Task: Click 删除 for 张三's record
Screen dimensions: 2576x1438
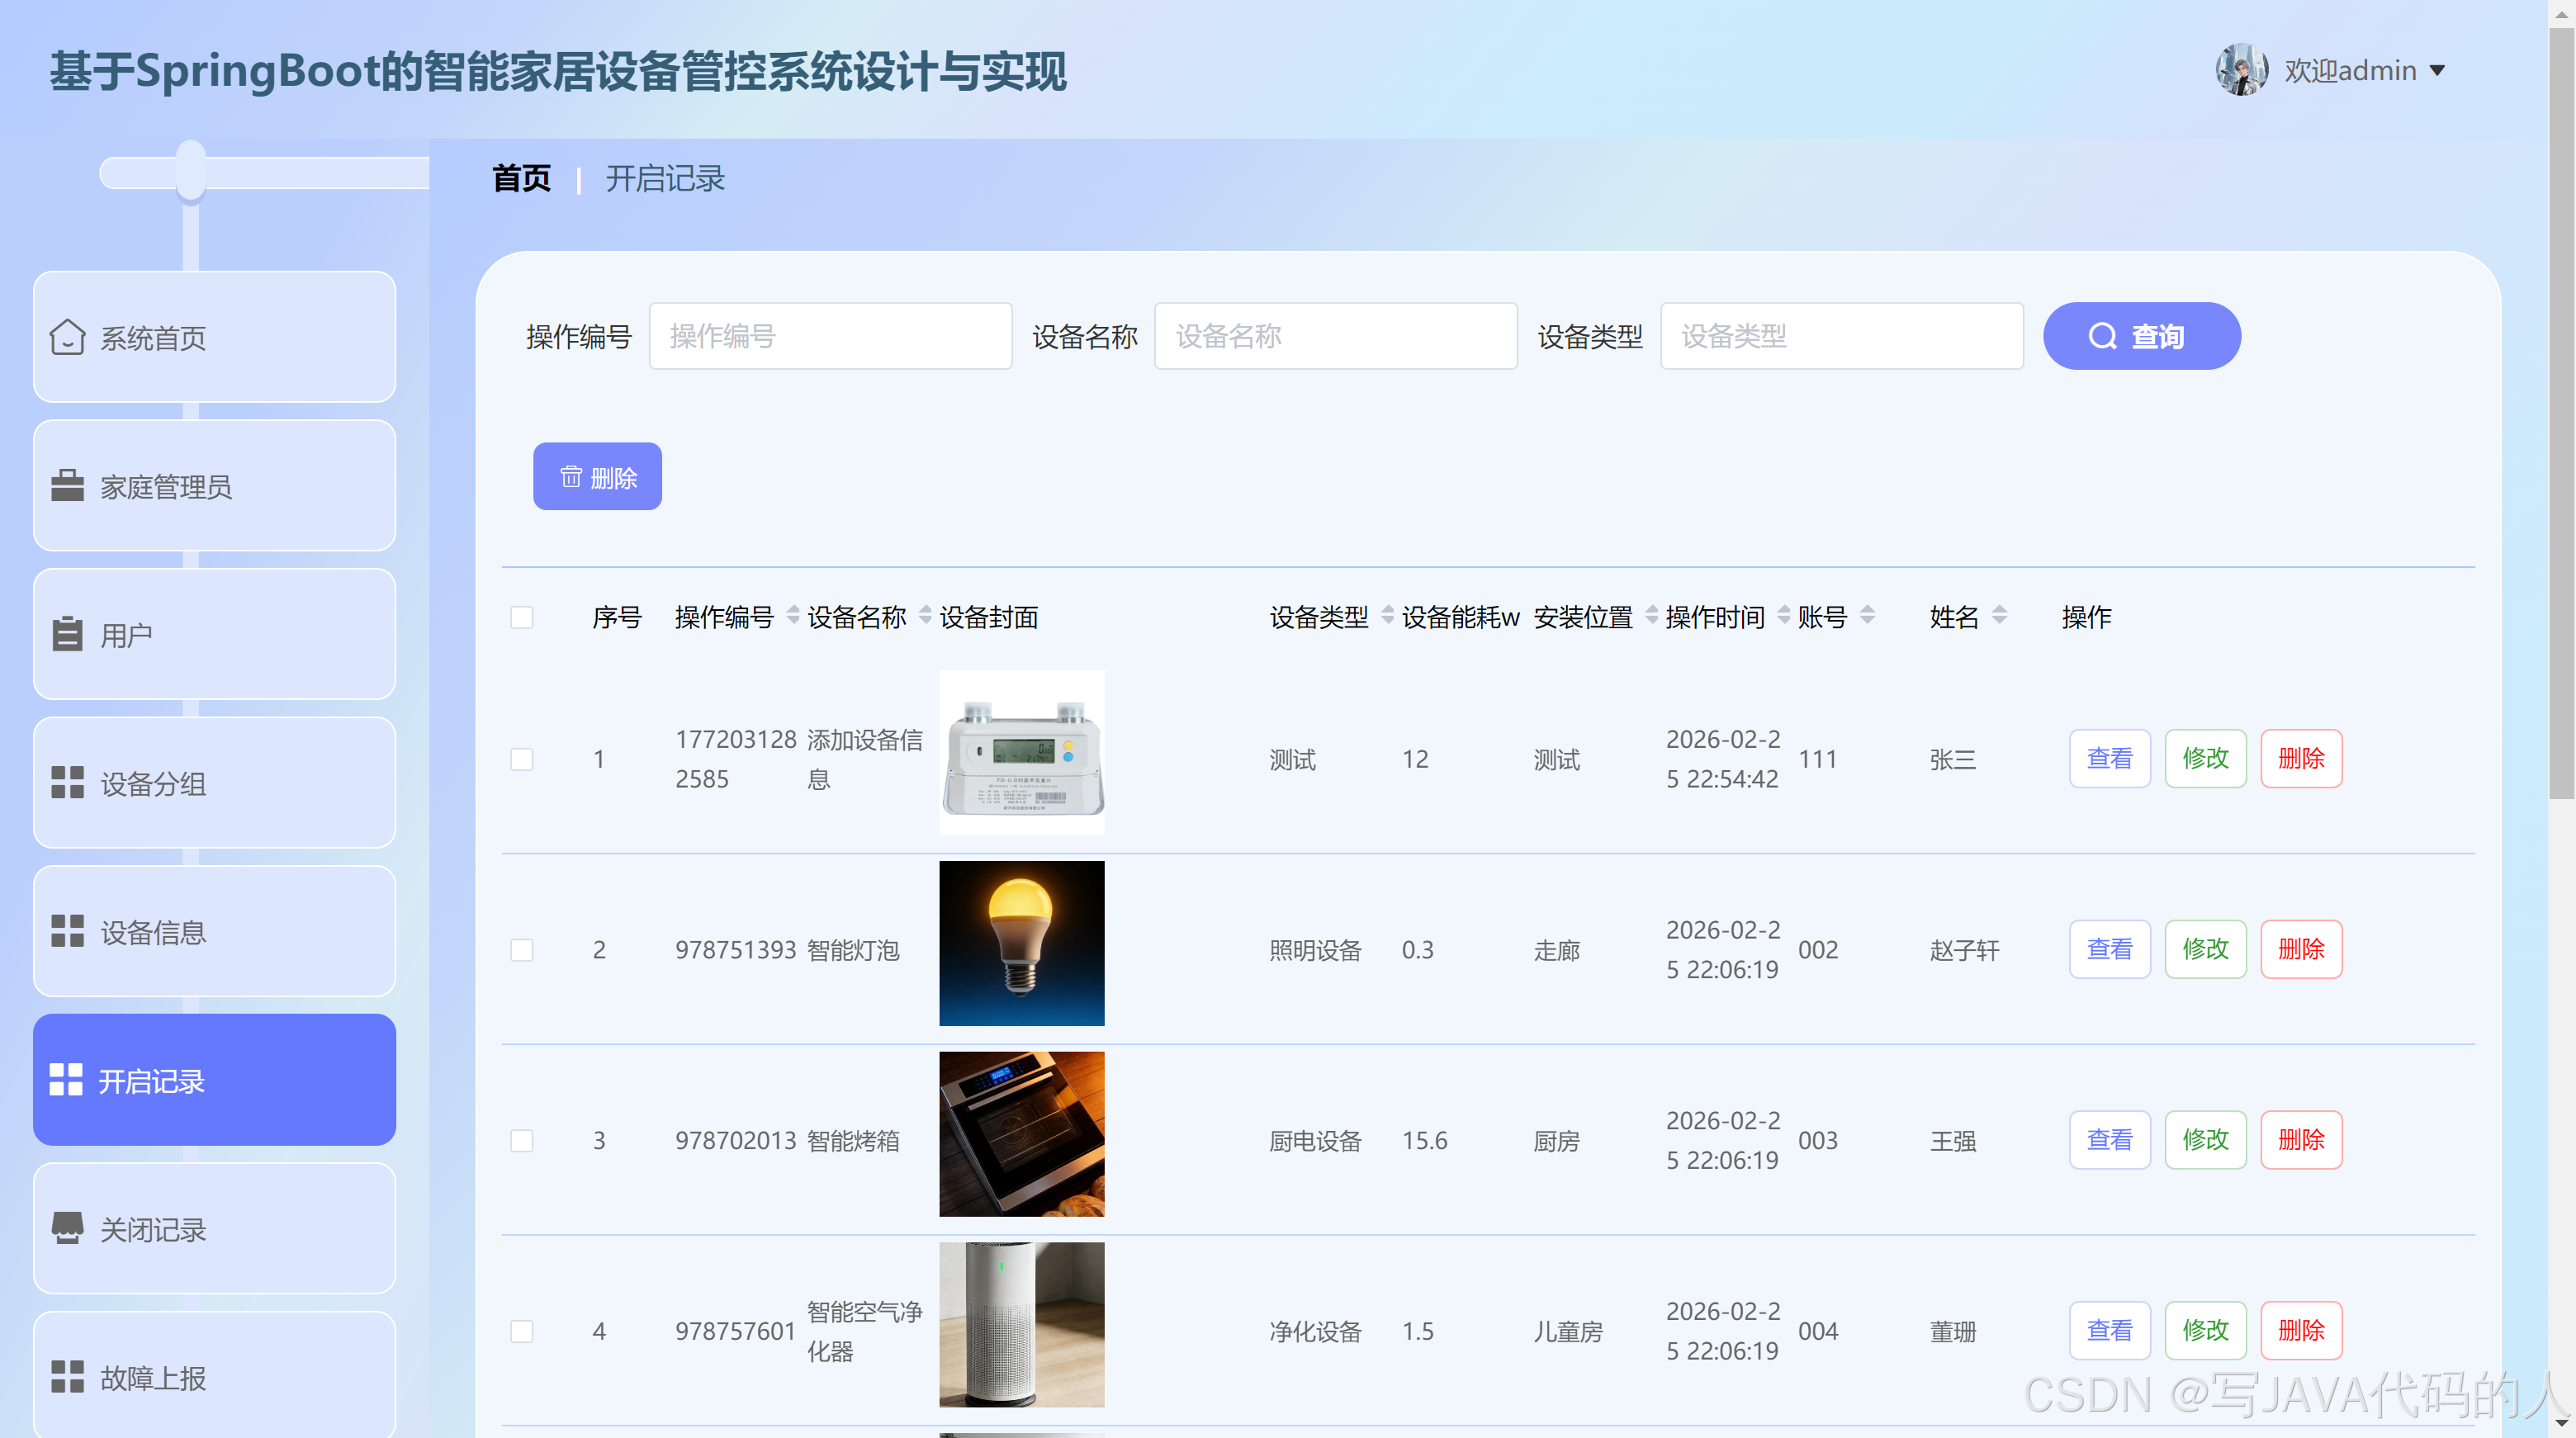Action: 2302,759
